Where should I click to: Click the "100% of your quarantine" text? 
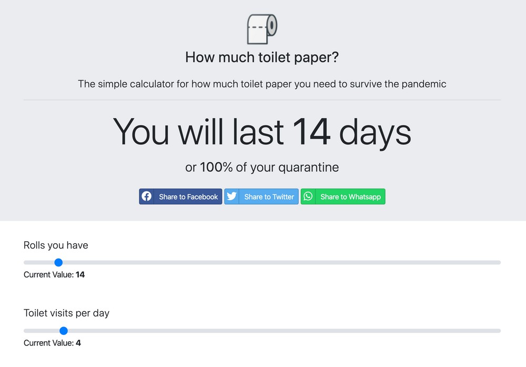coord(262,167)
